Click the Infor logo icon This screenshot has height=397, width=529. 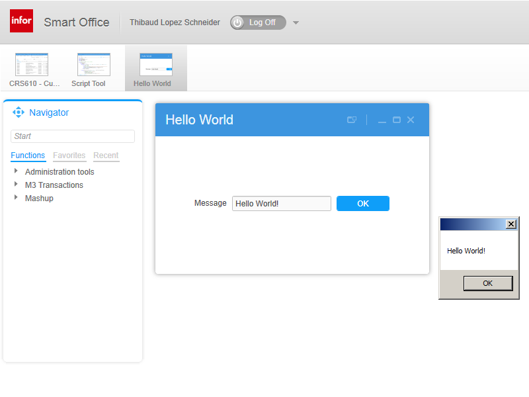(21, 21)
